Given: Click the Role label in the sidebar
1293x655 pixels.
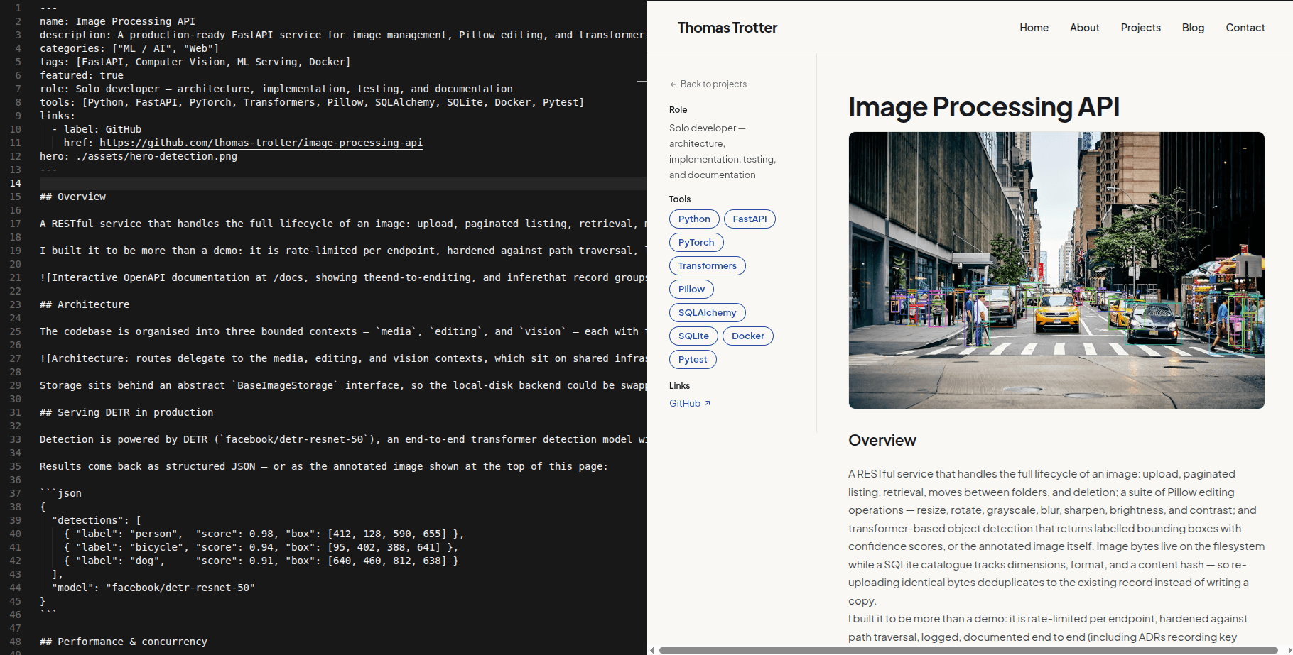Looking at the screenshot, I should click(678, 109).
